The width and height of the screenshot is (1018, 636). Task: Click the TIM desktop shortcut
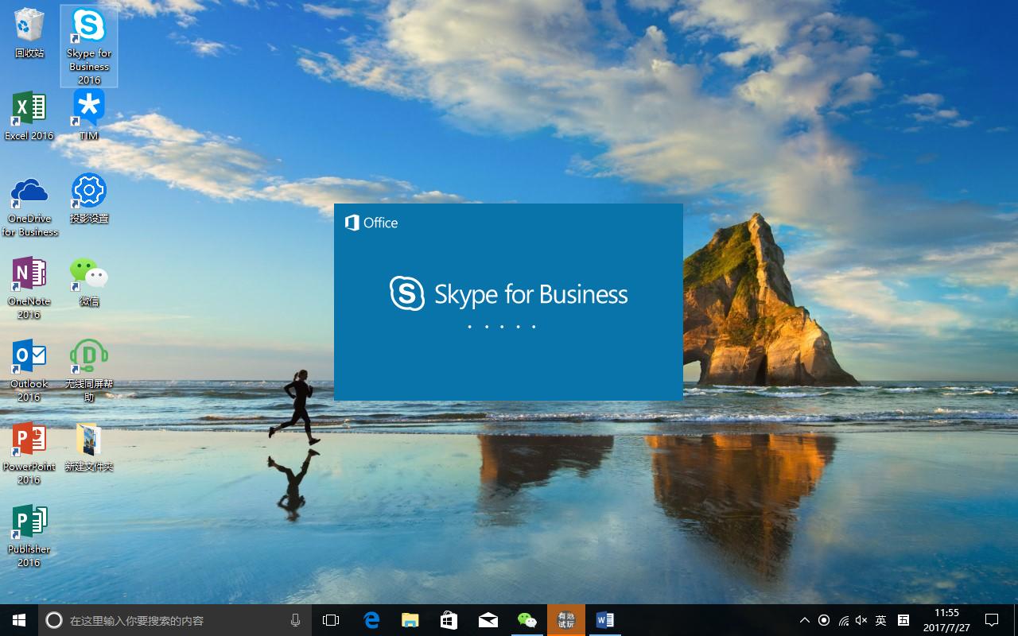click(x=89, y=110)
